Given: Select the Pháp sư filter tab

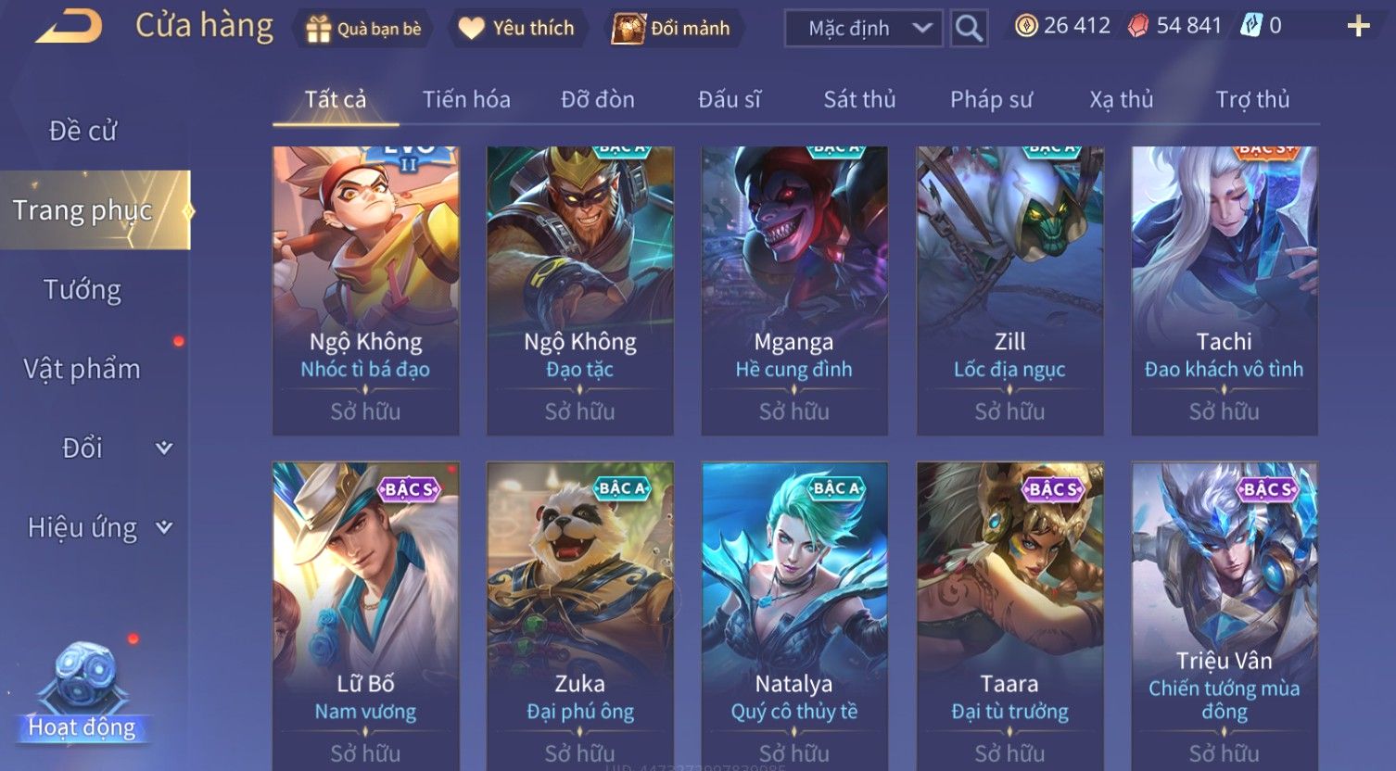Looking at the screenshot, I should coord(991,99).
